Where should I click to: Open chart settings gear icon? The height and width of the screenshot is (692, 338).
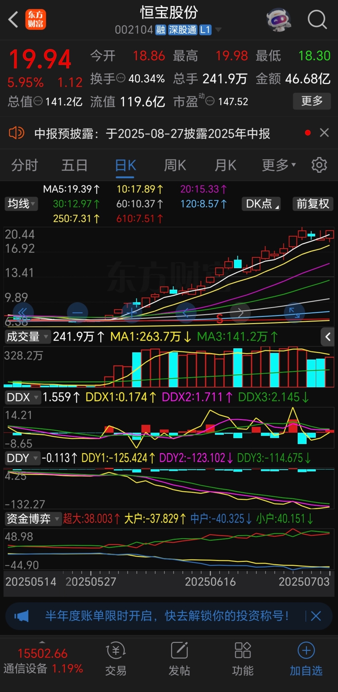319,165
